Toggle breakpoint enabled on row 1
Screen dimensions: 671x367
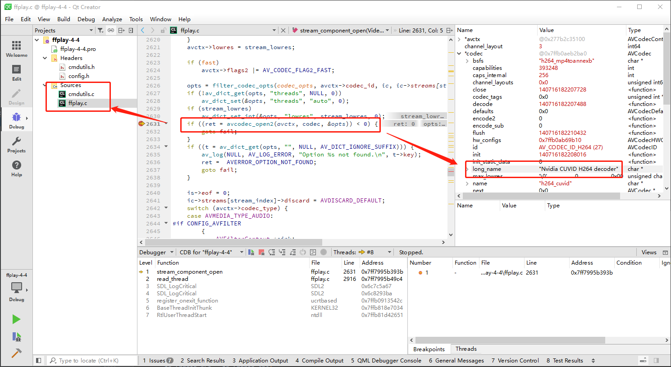coord(420,273)
